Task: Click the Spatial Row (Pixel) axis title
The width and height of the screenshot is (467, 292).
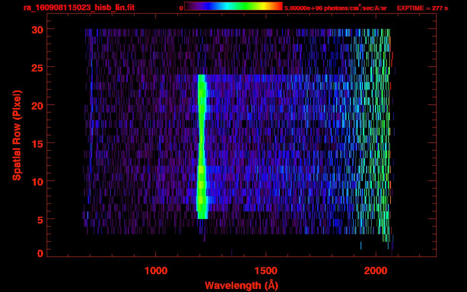Action: coord(17,135)
